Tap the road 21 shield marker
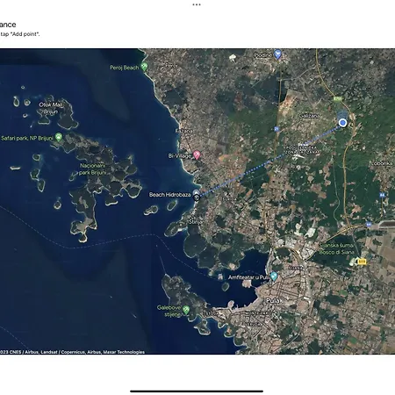 (x=276, y=129)
